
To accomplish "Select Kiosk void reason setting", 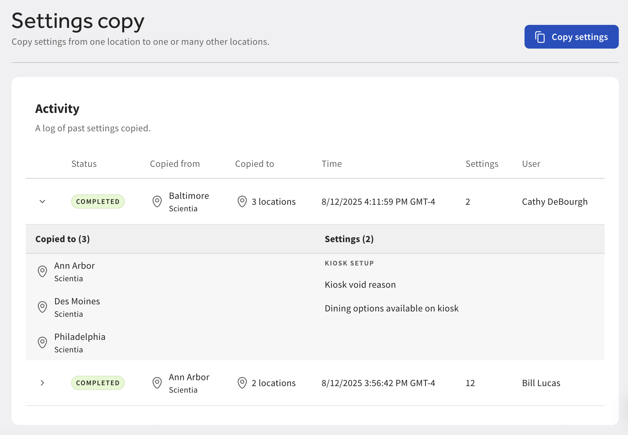I will (360, 284).
